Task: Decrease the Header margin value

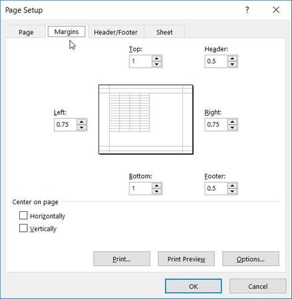Action: [232, 64]
